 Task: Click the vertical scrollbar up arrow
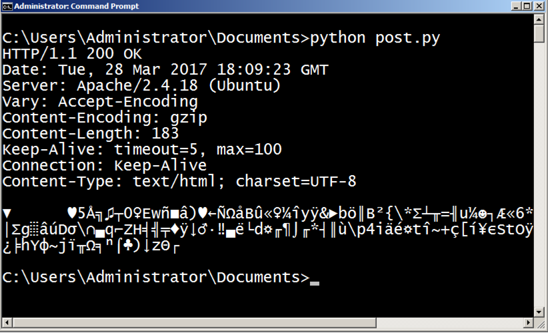pos(540,19)
